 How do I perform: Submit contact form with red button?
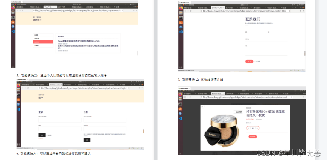click(249, 61)
